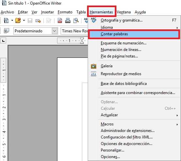Open the Ver menu

tap(34, 12)
